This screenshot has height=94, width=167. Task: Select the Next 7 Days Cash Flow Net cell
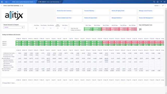88,28
